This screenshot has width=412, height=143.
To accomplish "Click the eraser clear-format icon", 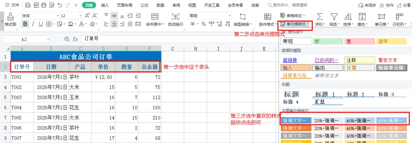I will (x=92, y=24).
